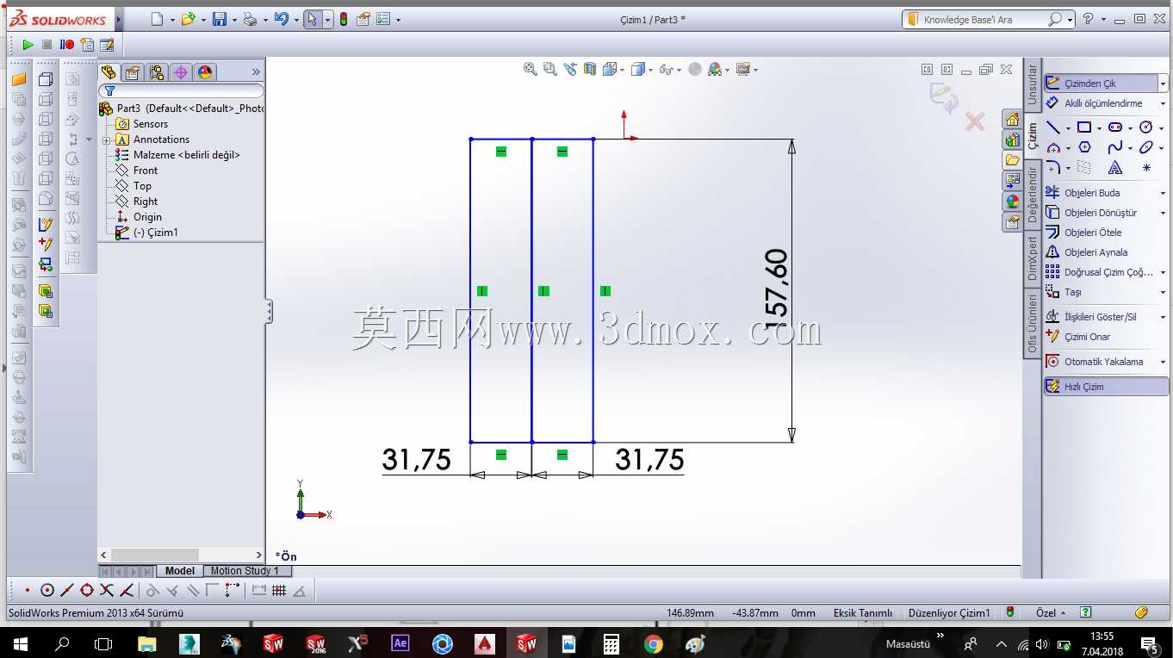1173x658 pixels.
Task: Open the ConfigurationManager tab
Action: (156, 72)
